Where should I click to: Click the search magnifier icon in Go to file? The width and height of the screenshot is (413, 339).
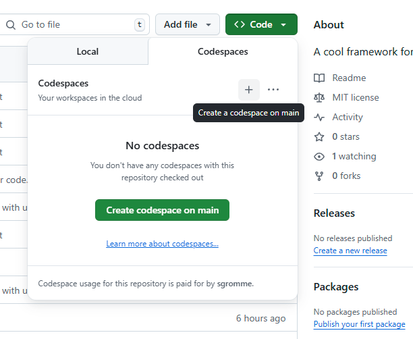[11, 24]
